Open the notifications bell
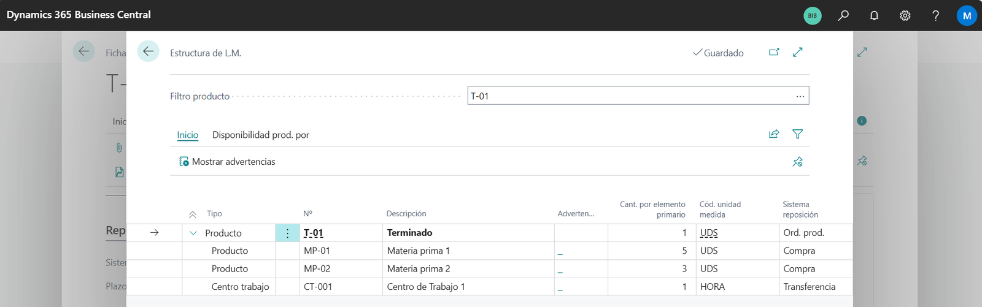The height and width of the screenshot is (307, 982). (x=874, y=15)
